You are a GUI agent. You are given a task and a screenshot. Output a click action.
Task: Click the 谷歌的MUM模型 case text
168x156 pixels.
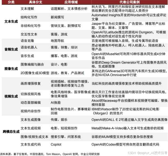point(122,137)
